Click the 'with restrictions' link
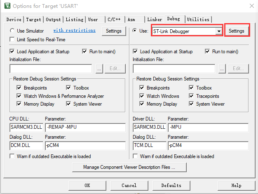Screen dimensions: 258x194 (x=74, y=31)
